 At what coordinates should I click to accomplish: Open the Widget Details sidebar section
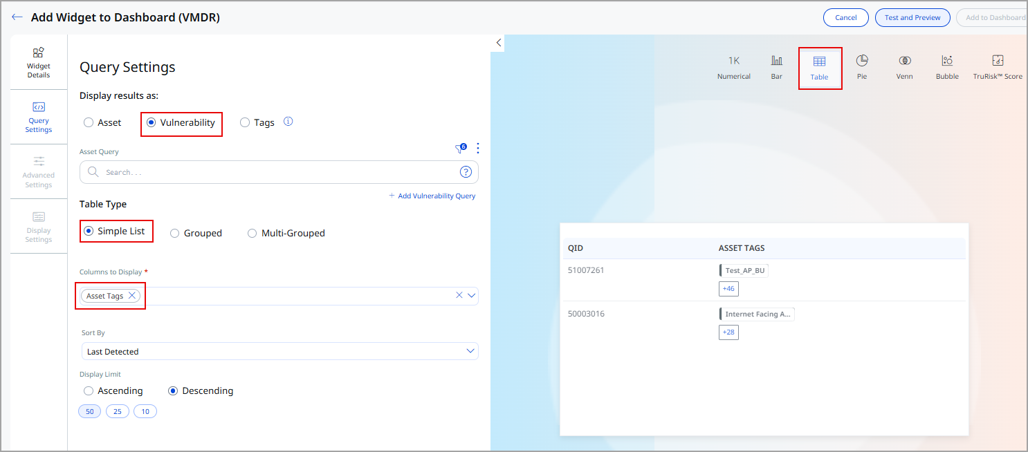click(39, 62)
